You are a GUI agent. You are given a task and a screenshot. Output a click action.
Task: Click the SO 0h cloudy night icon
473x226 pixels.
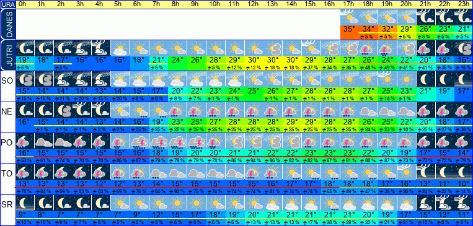point(25,79)
